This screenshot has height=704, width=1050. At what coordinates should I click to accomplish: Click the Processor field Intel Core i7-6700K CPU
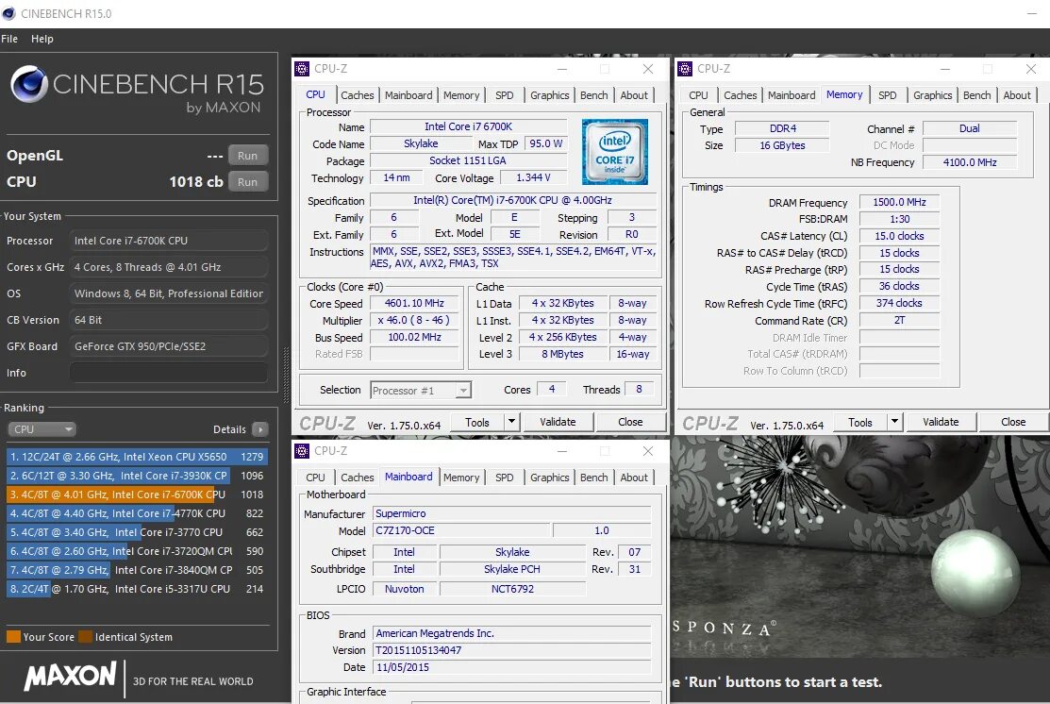pos(169,241)
